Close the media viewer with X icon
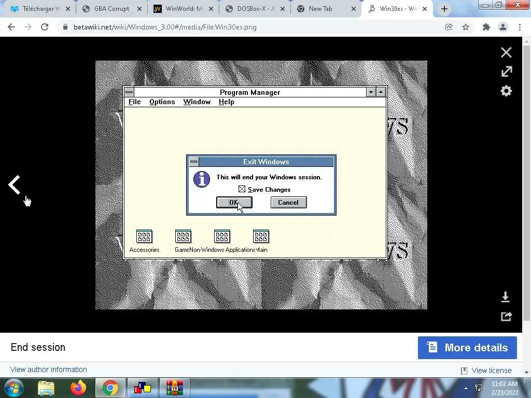Screen dimensions: 531x398 tap(506, 52)
